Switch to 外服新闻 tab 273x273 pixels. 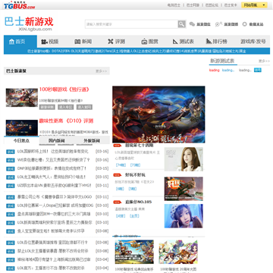(92, 140)
